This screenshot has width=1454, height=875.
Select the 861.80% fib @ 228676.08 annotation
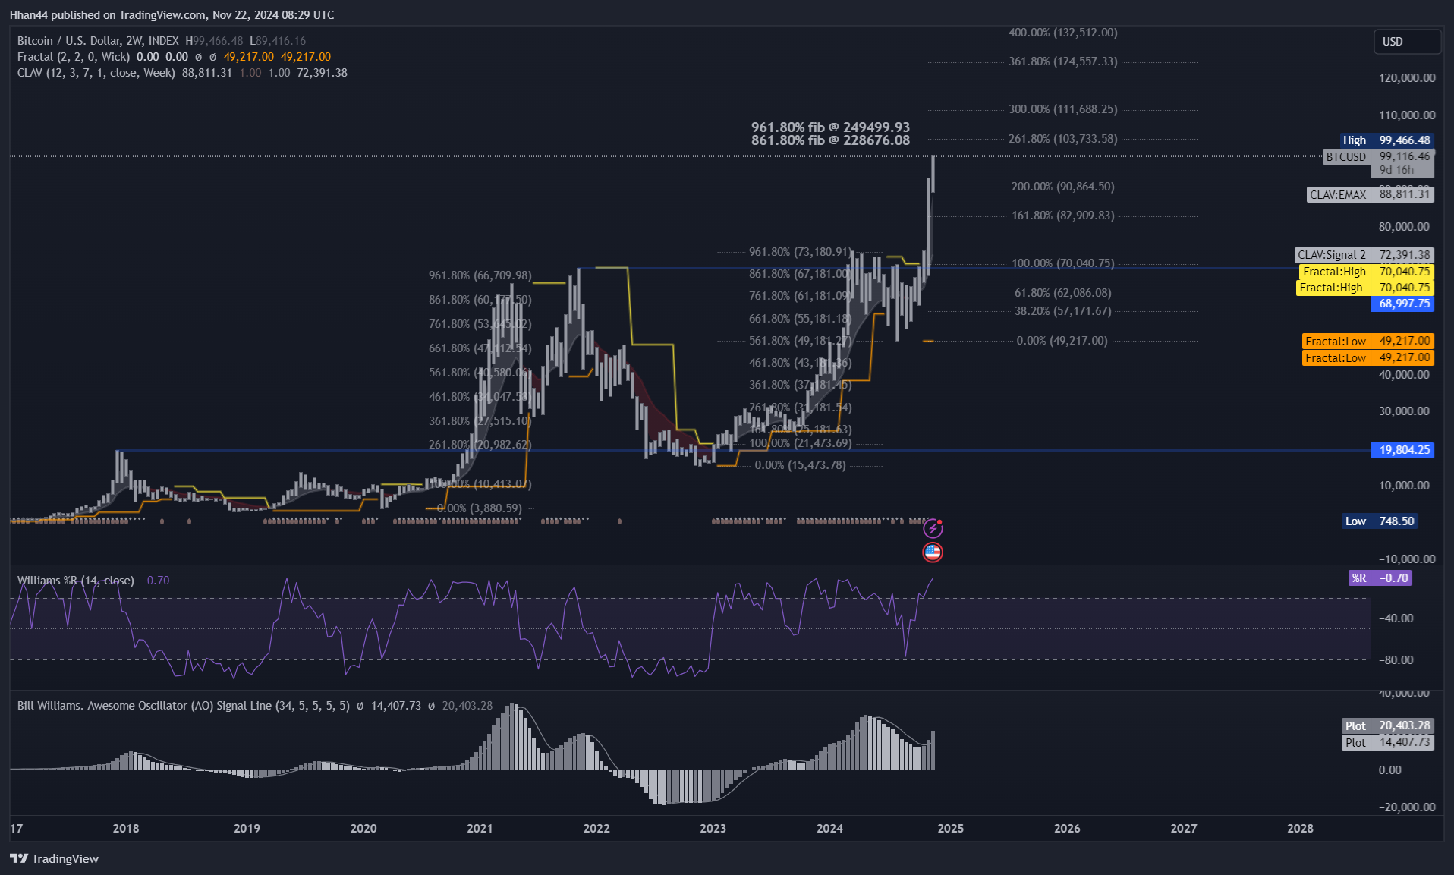coord(830,140)
